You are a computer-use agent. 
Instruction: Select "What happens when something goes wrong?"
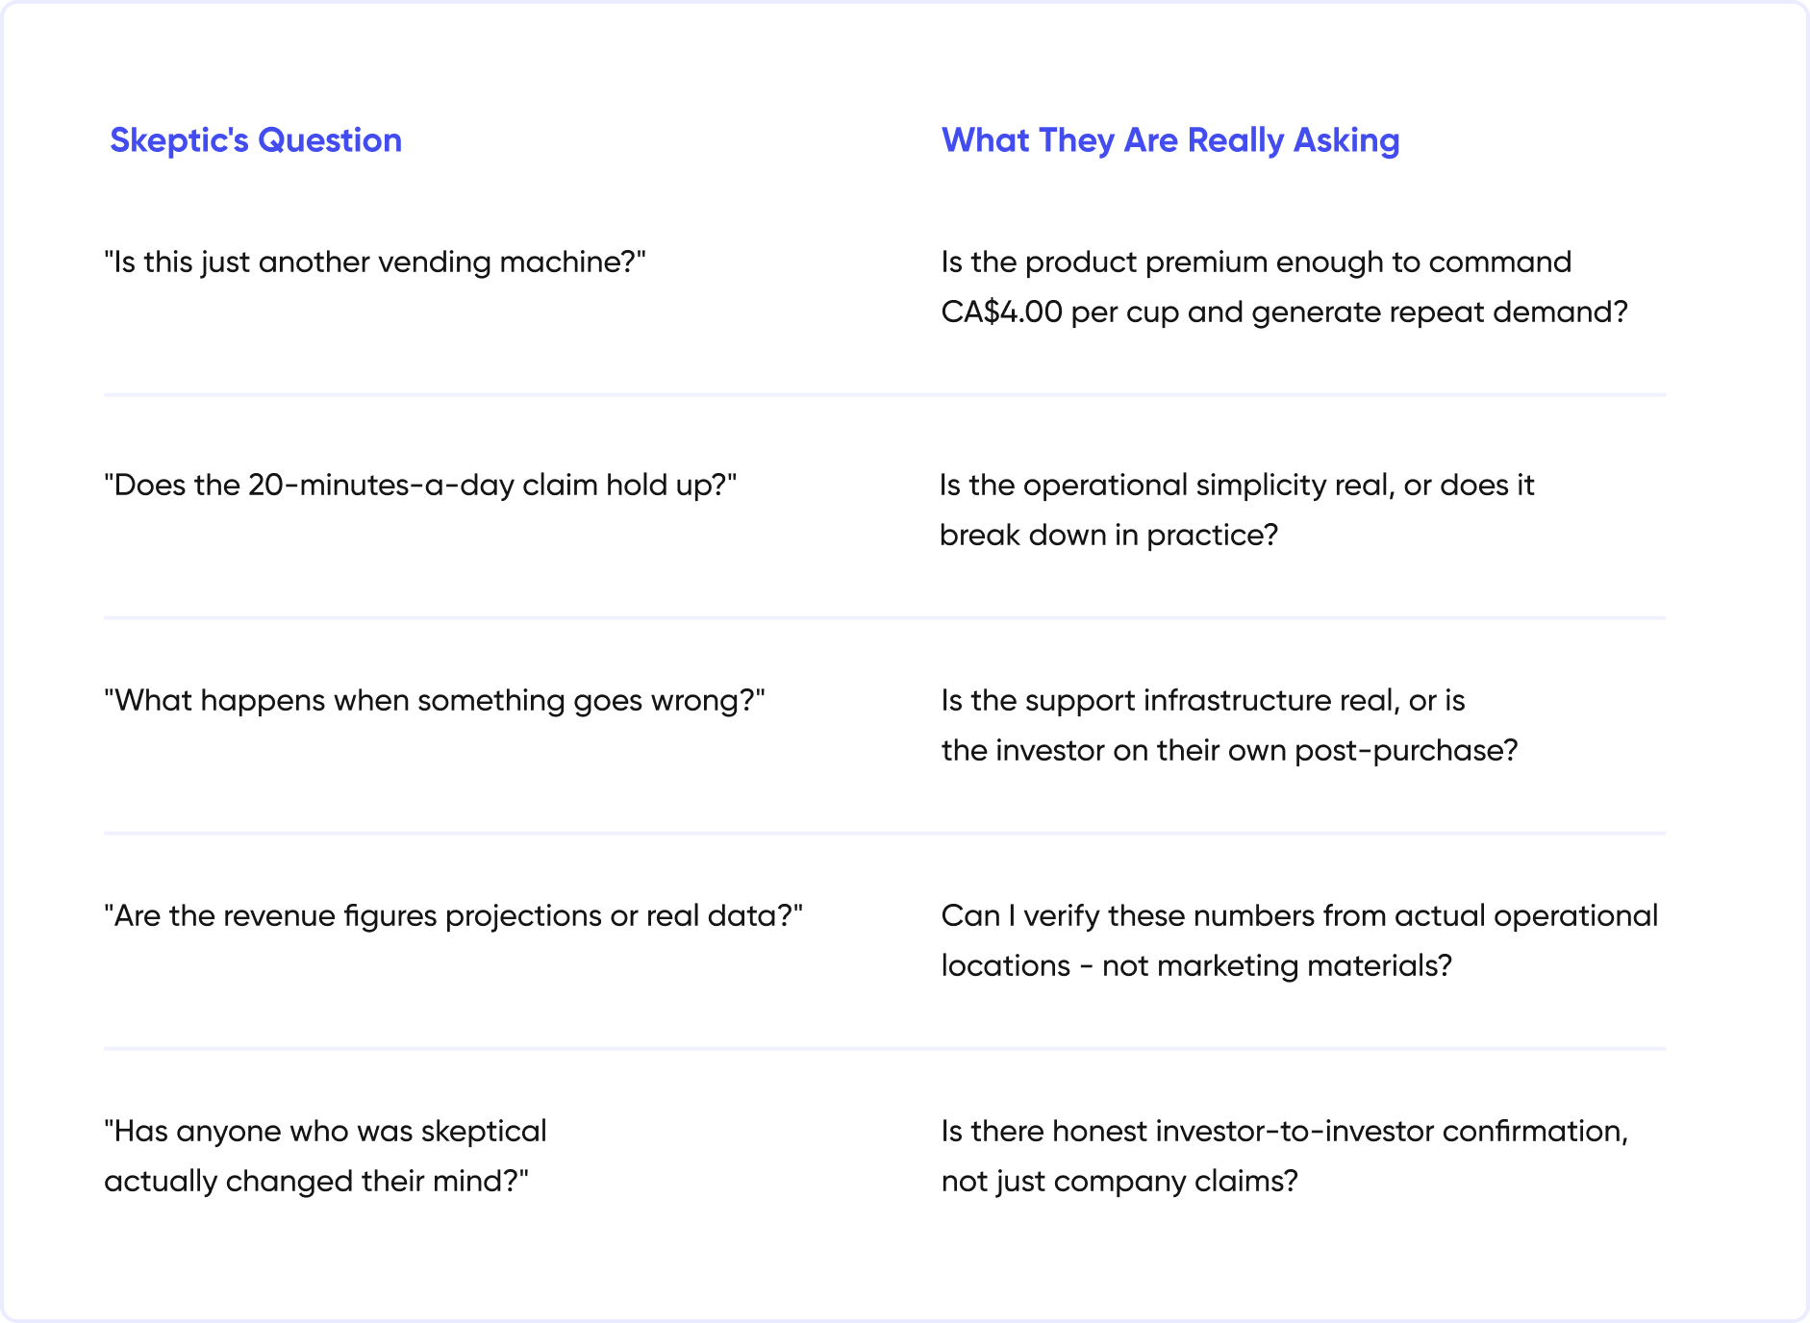435,701
